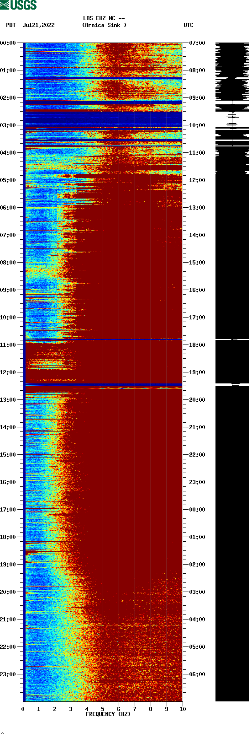Click the 10:00 UTC time label

(x=197, y=125)
